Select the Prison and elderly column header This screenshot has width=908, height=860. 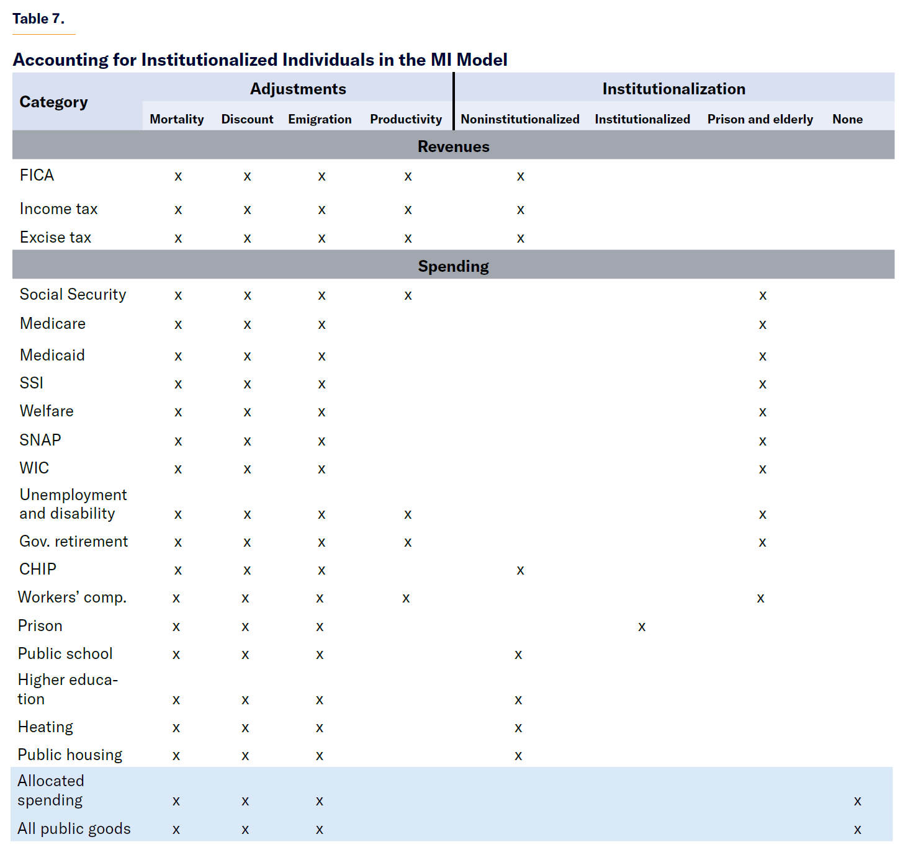760,119
